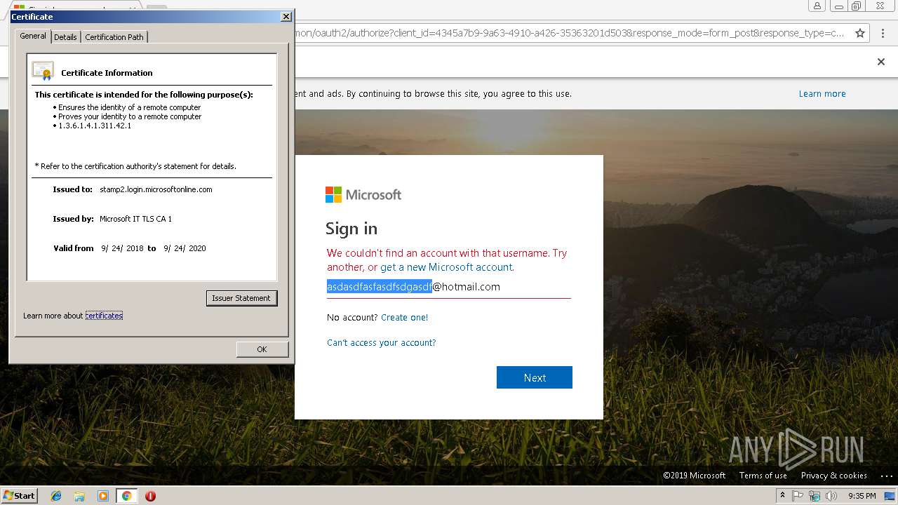
Task: Click the Action Center flag tray icon
Action: click(798, 496)
